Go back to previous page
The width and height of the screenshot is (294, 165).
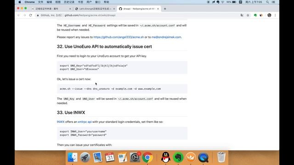pyautogui.click(x=18, y=15)
